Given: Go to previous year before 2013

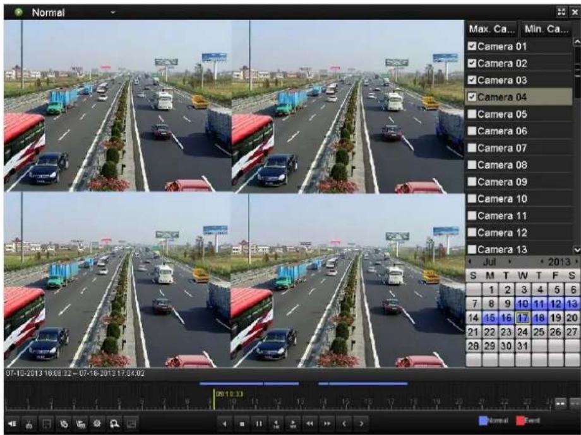Looking at the screenshot, I should click(x=542, y=262).
